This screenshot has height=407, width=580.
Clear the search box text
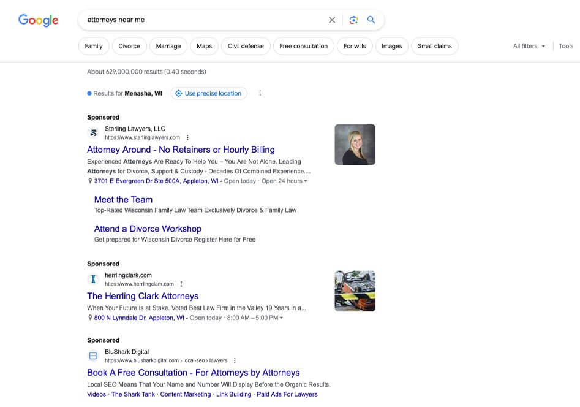(332, 20)
